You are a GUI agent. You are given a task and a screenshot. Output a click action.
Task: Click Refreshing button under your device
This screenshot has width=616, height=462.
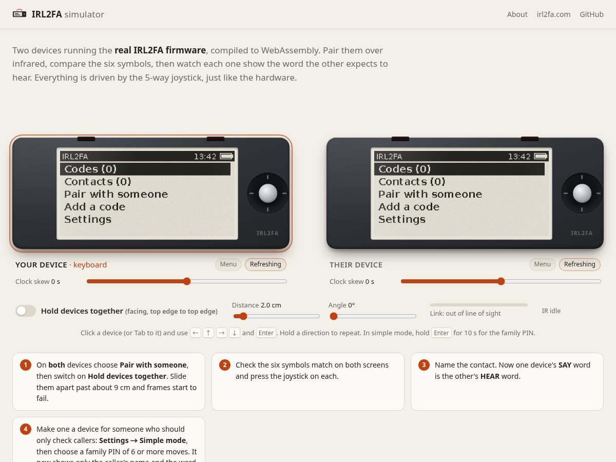[265, 264]
